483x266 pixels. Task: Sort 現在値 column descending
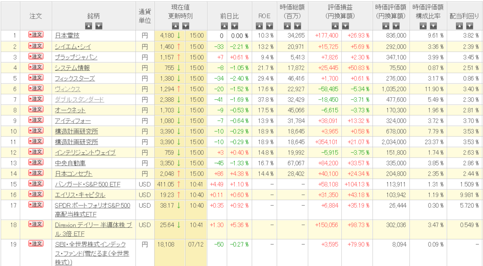(x=186, y=26)
